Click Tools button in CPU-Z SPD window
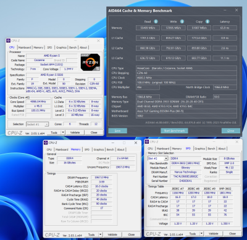This screenshot has width=247, height=240. [193, 234]
